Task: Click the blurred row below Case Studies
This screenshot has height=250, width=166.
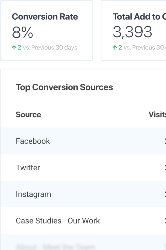Action: (83, 242)
